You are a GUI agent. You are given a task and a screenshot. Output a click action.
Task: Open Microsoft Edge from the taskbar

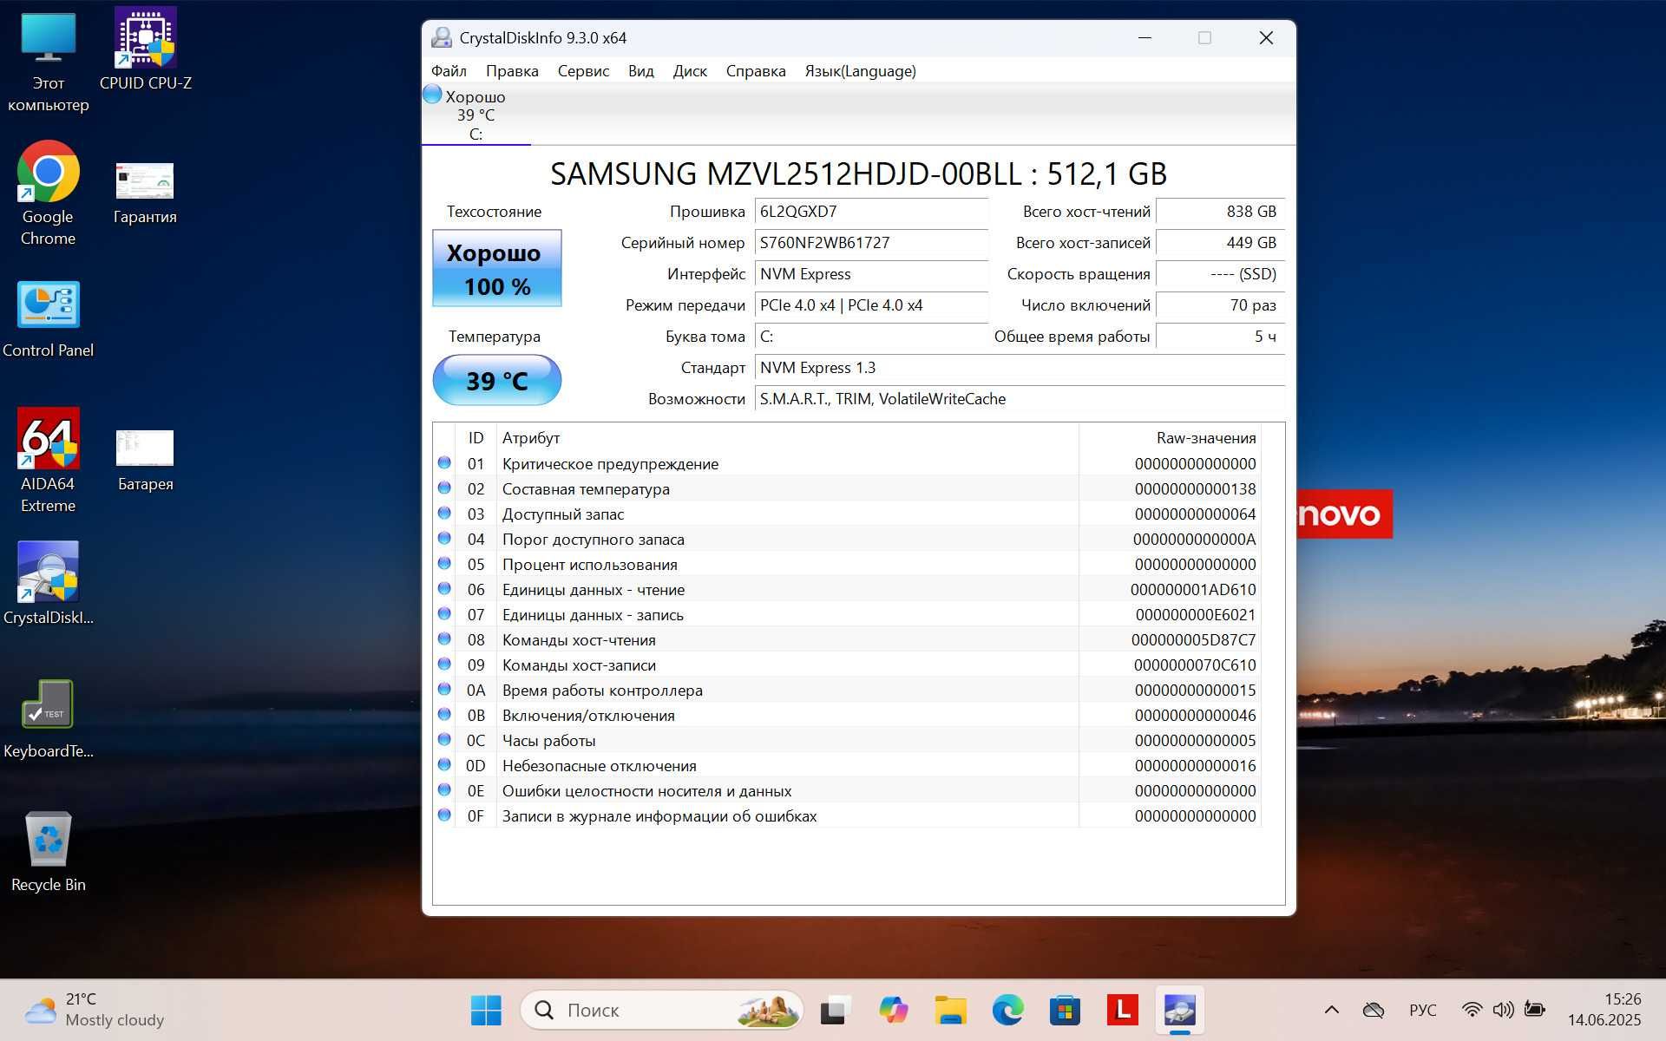[x=1007, y=1010]
